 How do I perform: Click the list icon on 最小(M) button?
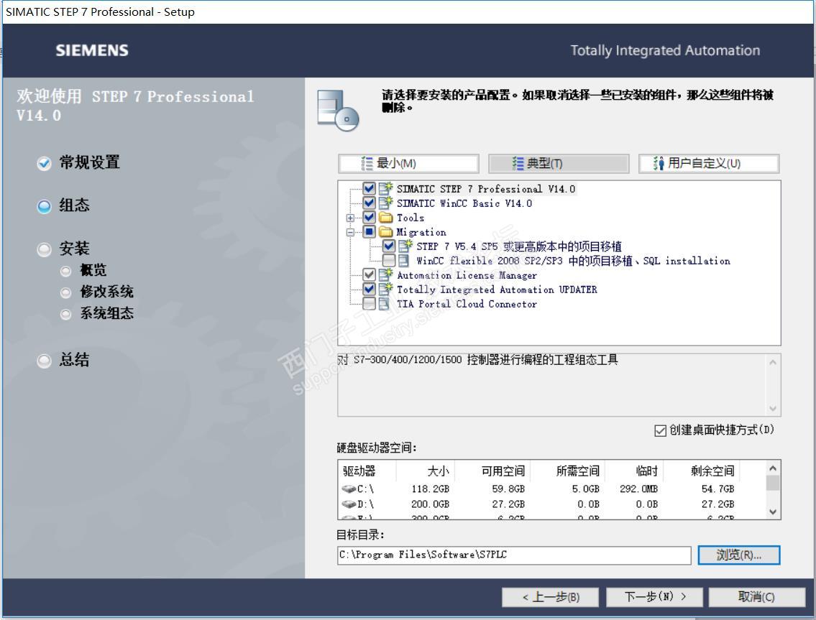click(367, 163)
